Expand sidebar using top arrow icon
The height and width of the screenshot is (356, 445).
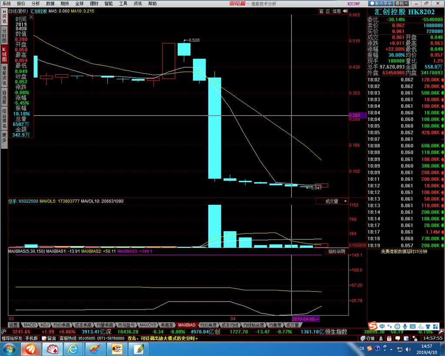[x=4, y=11]
